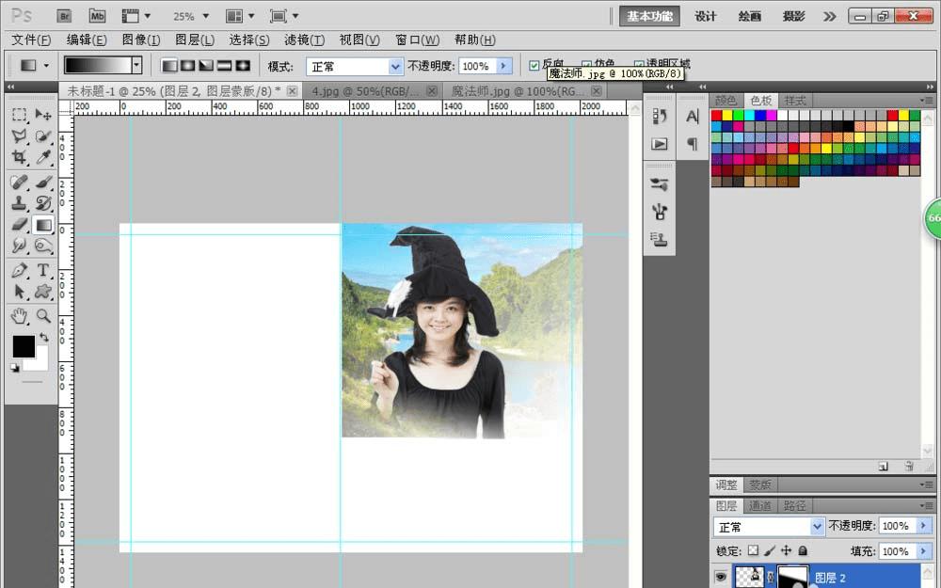Viewport: 941px width, 588px height.
Task: Pick the Eyedropper tool
Action: (43, 157)
